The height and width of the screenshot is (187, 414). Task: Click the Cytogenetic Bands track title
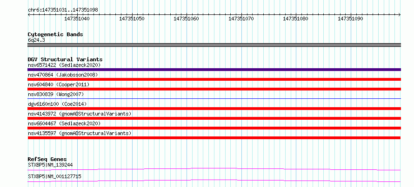point(55,34)
